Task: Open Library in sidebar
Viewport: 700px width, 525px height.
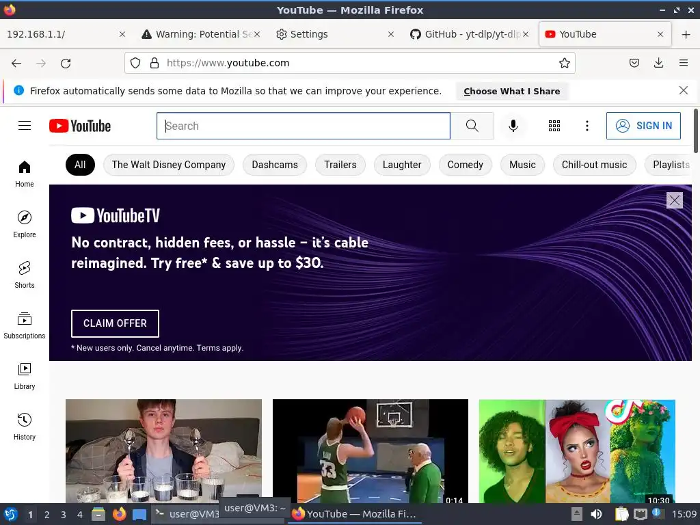Action: [24, 377]
